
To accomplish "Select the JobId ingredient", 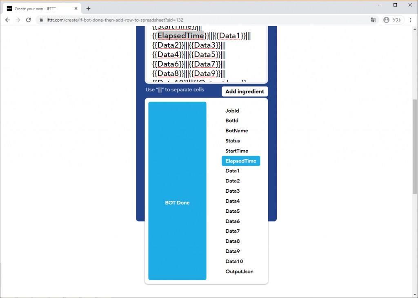I will [232, 111].
